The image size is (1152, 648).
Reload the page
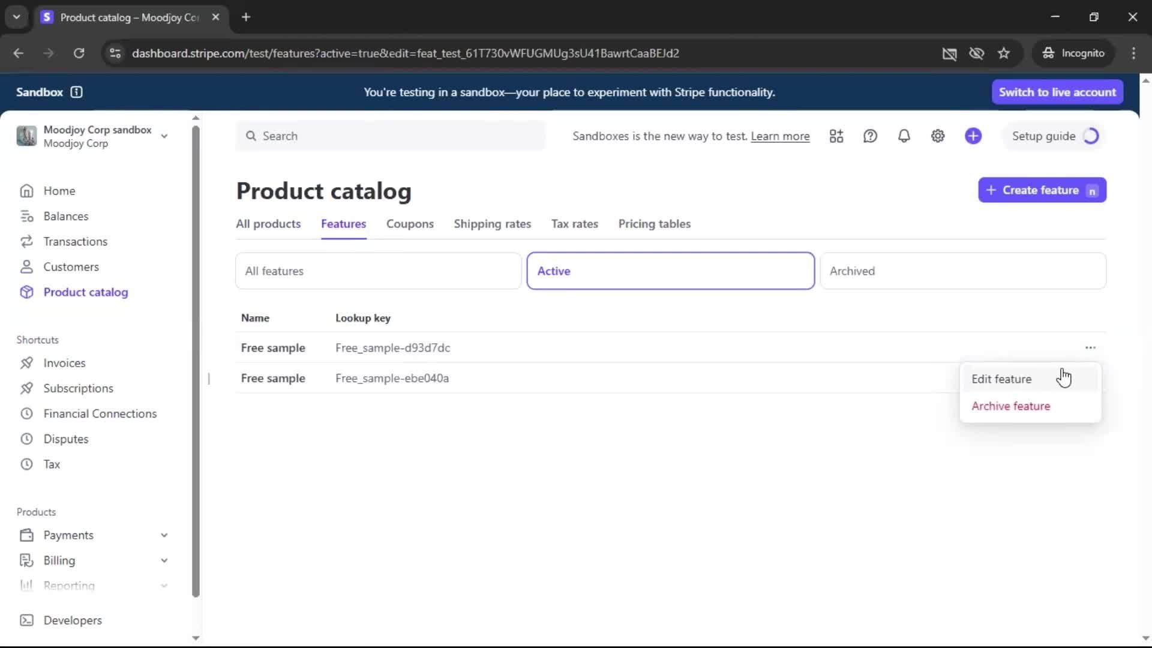(x=79, y=53)
